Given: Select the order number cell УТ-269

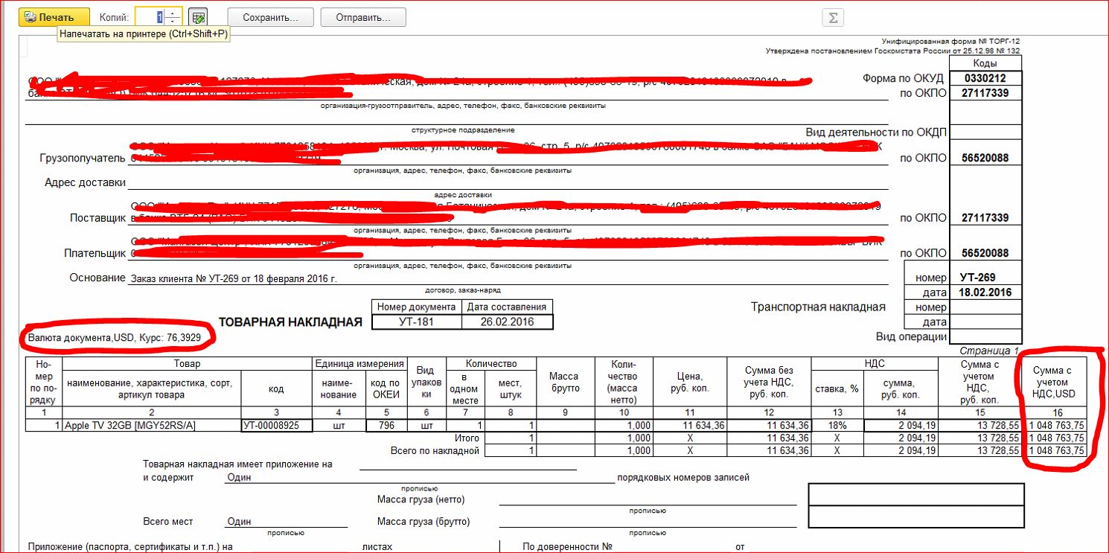Looking at the screenshot, I should click(x=985, y=278).
